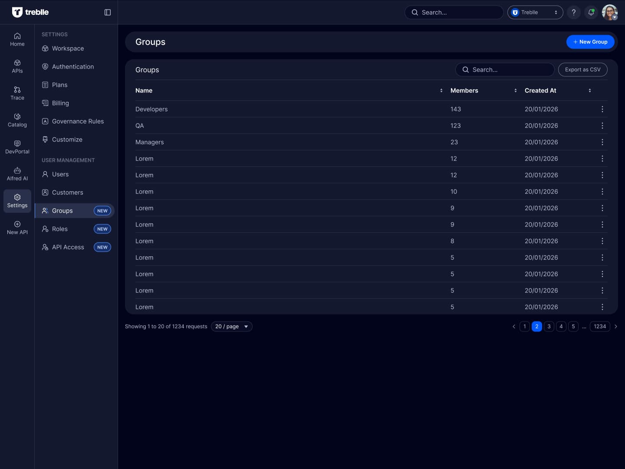Open the Catalog section
This screenshot has width=625, height=469.
pyautogui.click(x=17, y=120)
